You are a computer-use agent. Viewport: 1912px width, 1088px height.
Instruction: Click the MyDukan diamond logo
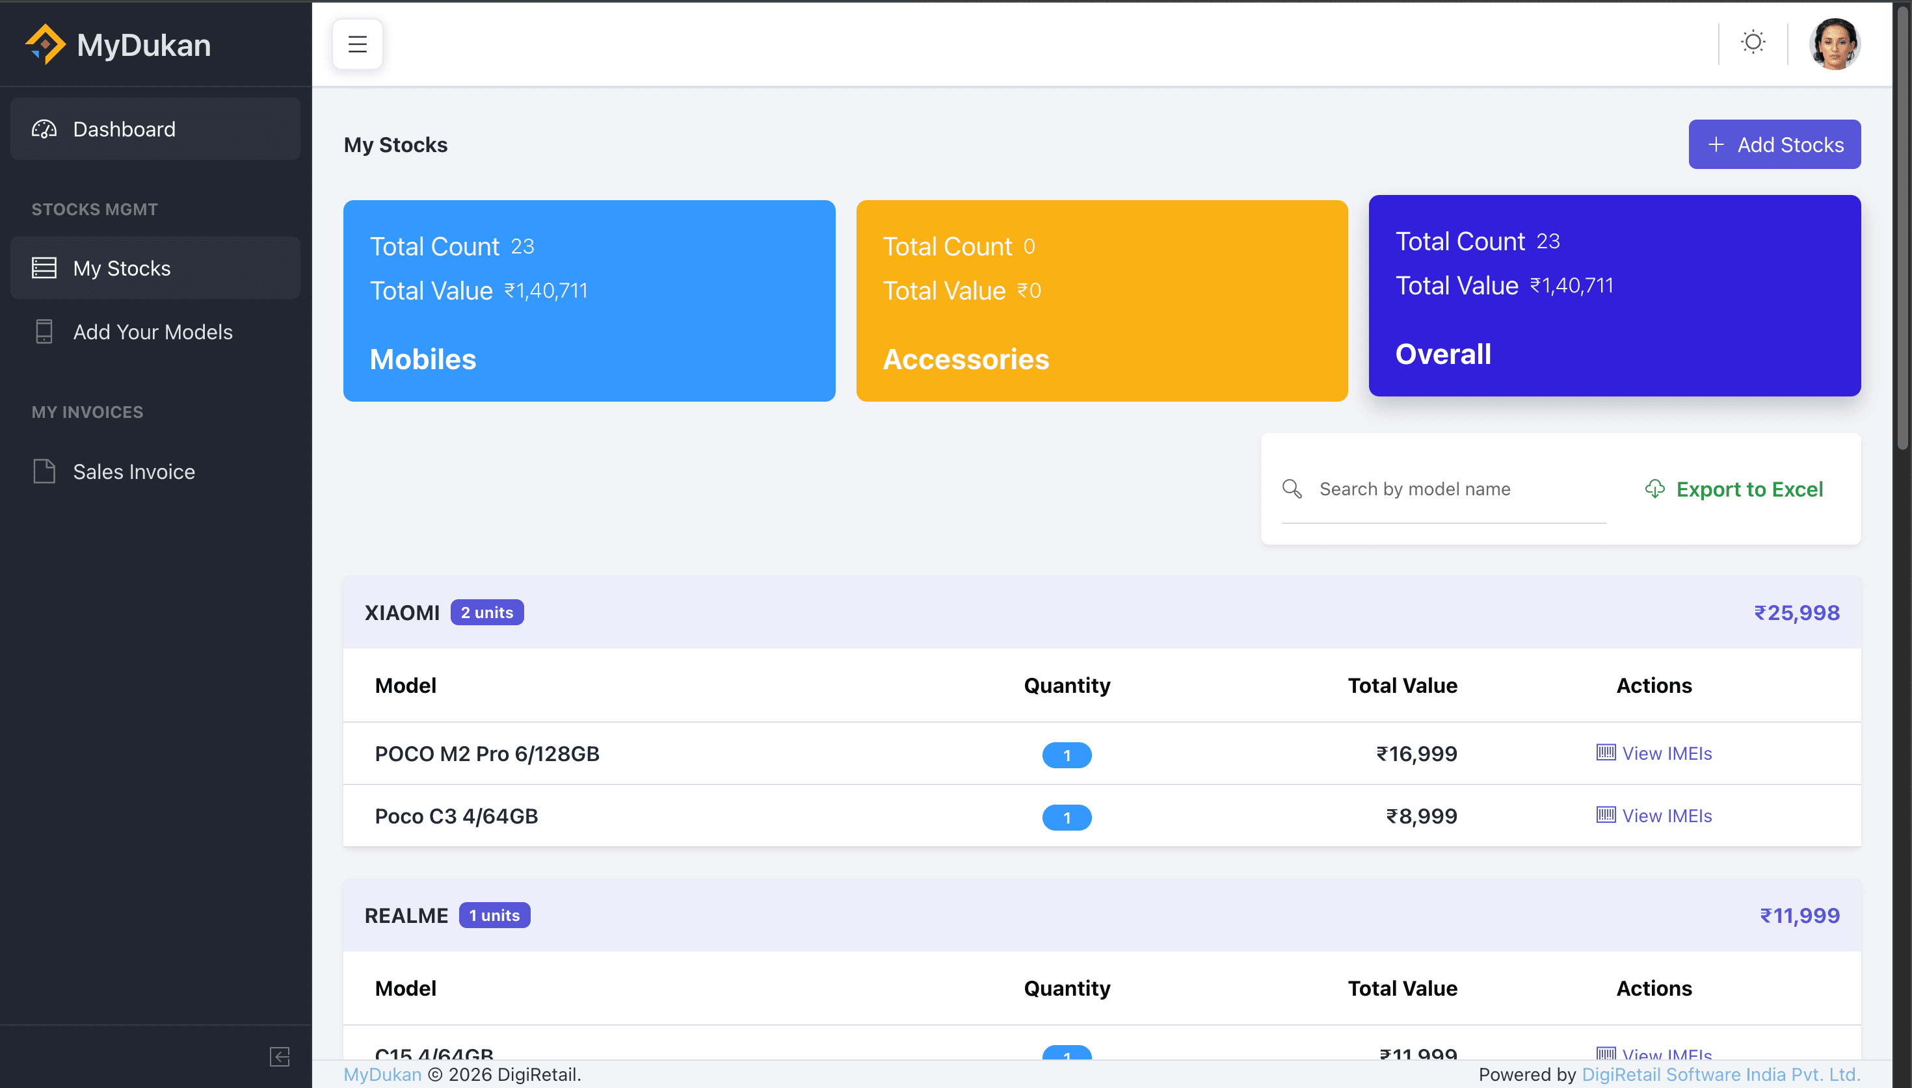point(46,44)
